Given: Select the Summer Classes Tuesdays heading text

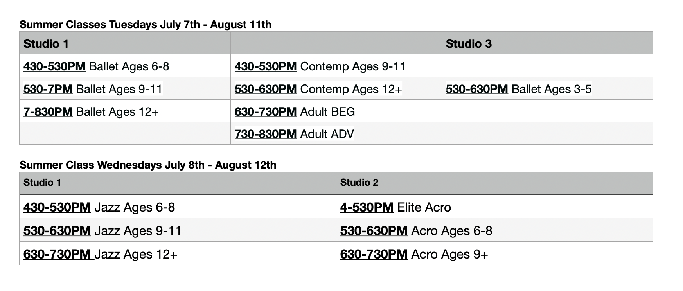Looking at the screenshot, I should 146,25.
